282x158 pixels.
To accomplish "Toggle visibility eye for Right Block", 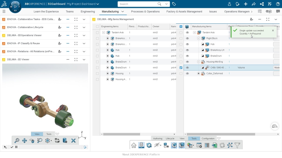I will tap(187, 38).
